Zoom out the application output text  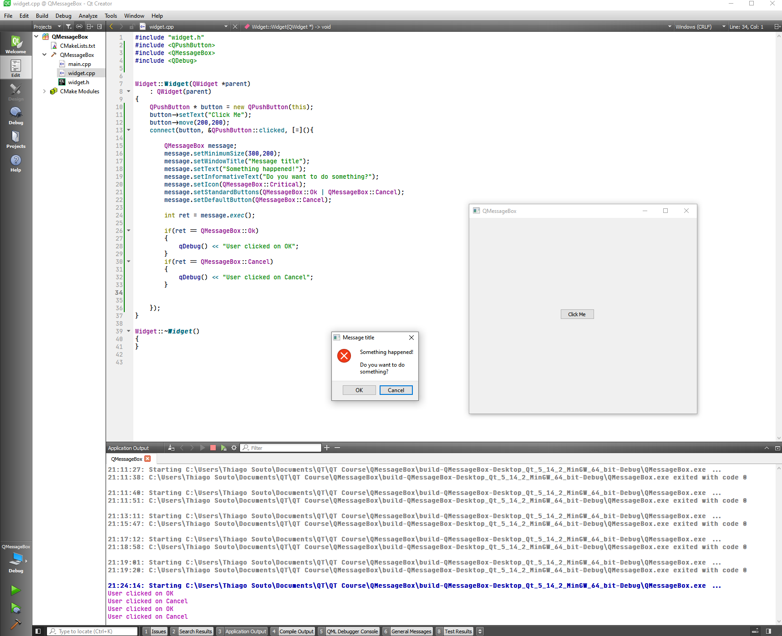pos(337,448)
